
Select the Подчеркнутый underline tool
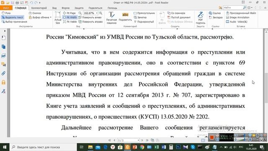(x=144, y=22)
